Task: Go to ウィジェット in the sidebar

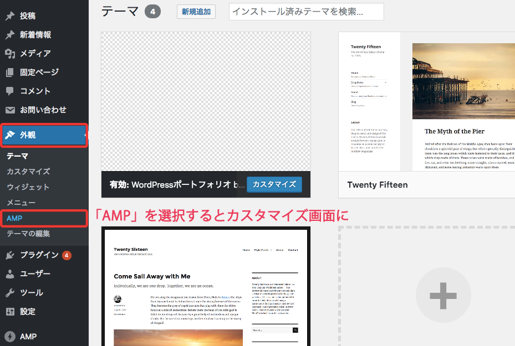Action: (x=28, y=187)
